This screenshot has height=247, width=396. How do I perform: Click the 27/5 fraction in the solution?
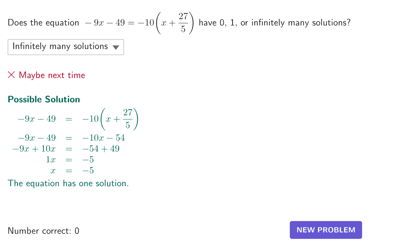click(127, 119)
